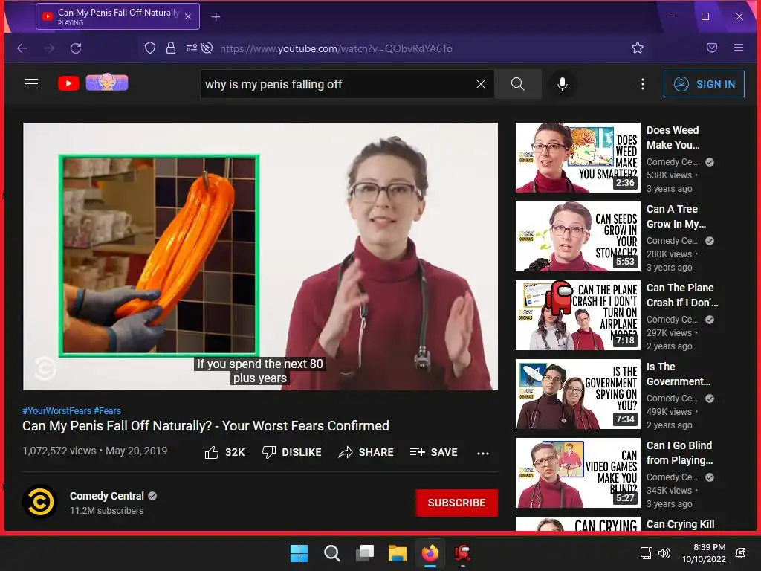Viewport: 761px width, 571px height.
Task: Click SAVE to add to playlist
Action: coord(433,452)
